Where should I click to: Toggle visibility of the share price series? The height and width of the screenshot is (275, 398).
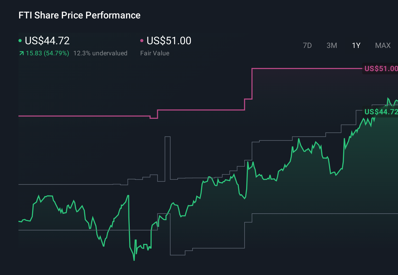20,40
